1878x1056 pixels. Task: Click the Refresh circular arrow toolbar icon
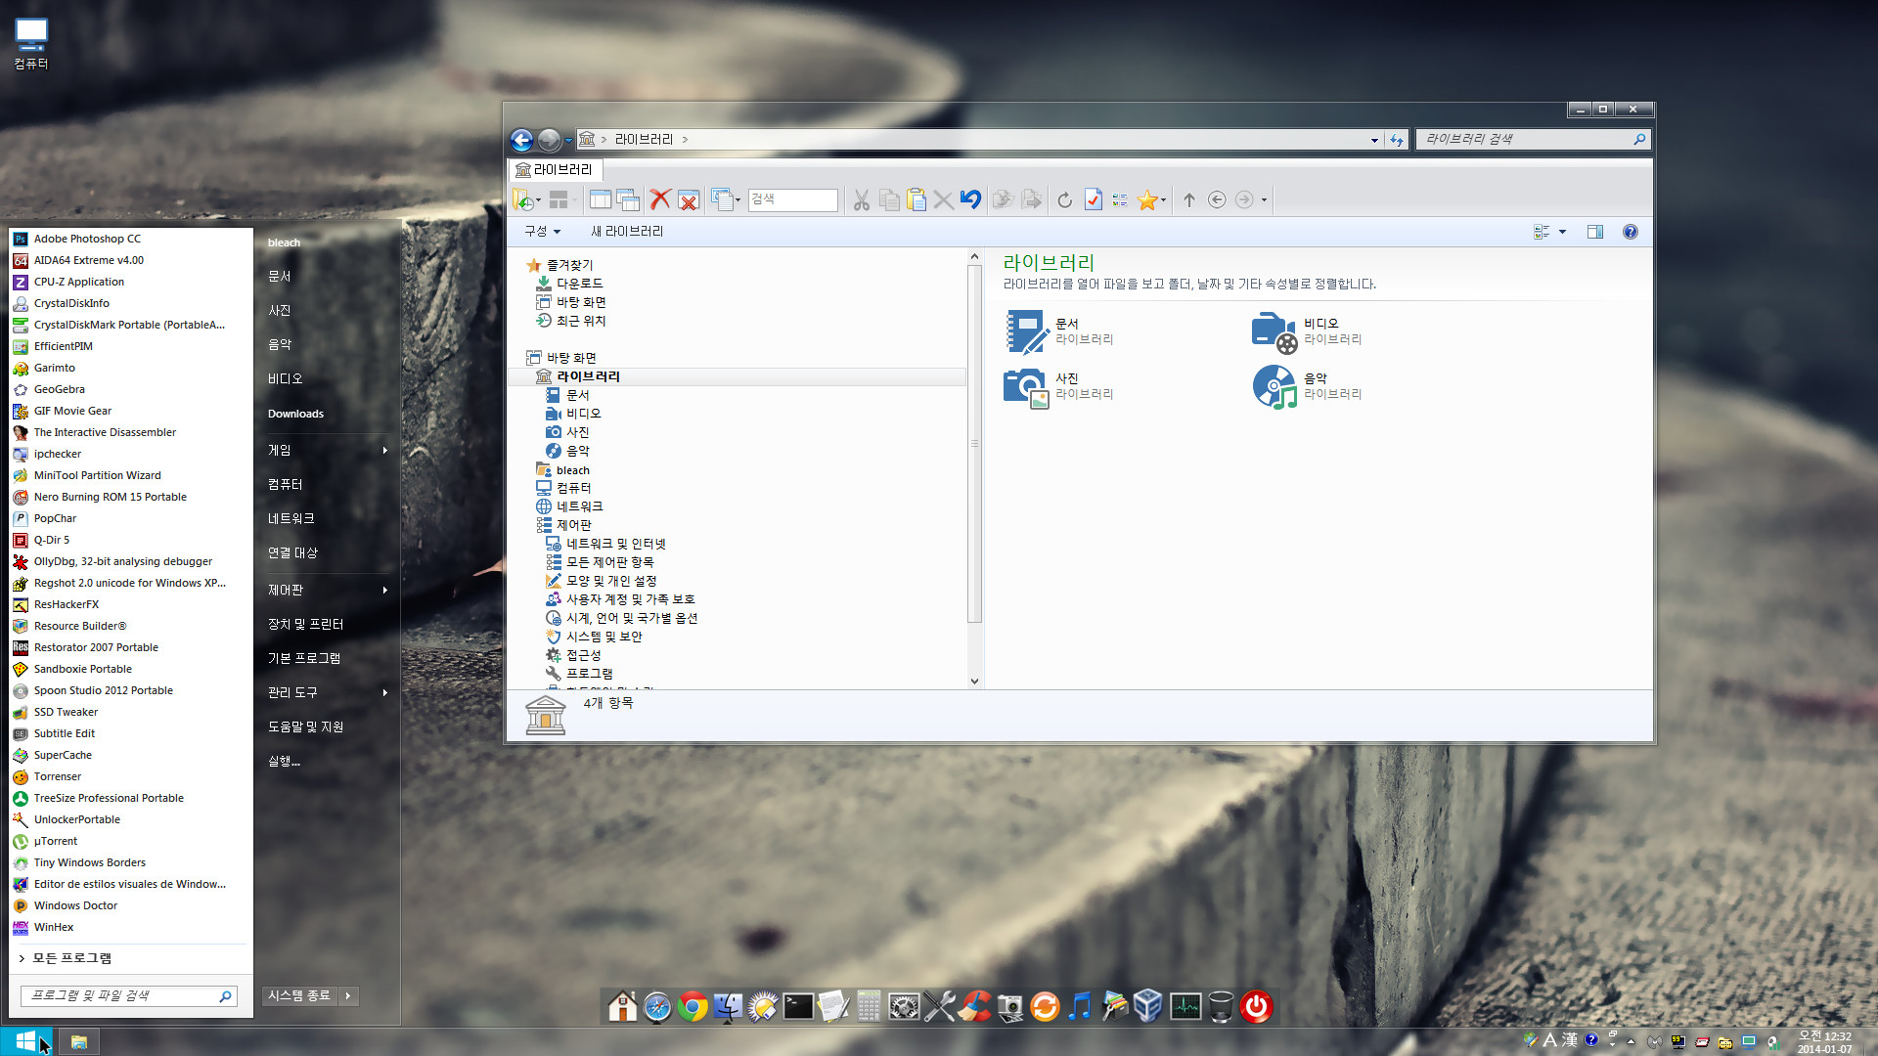click(x=1064, y=199)
